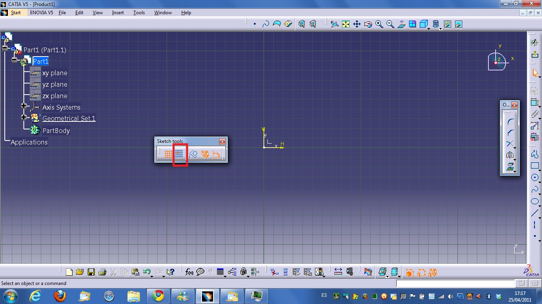Image resolution: width=542 pixels, height=304 pixels.
Task: Open the Insert menu
Action: click(x=118, y=13)
